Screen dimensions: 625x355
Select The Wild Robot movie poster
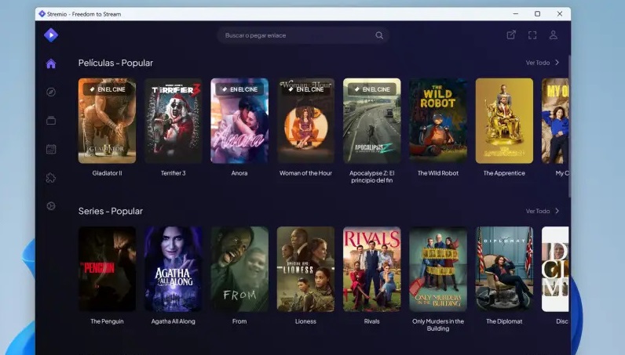(x=438, y=121)
